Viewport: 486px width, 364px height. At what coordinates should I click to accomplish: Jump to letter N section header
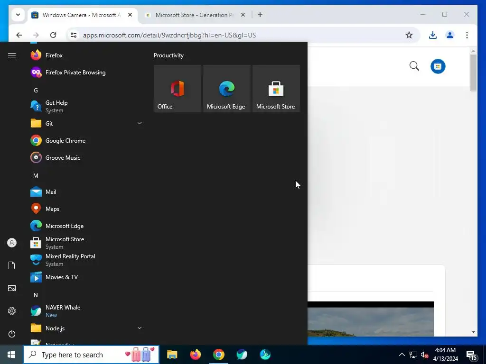pos(36,295)
